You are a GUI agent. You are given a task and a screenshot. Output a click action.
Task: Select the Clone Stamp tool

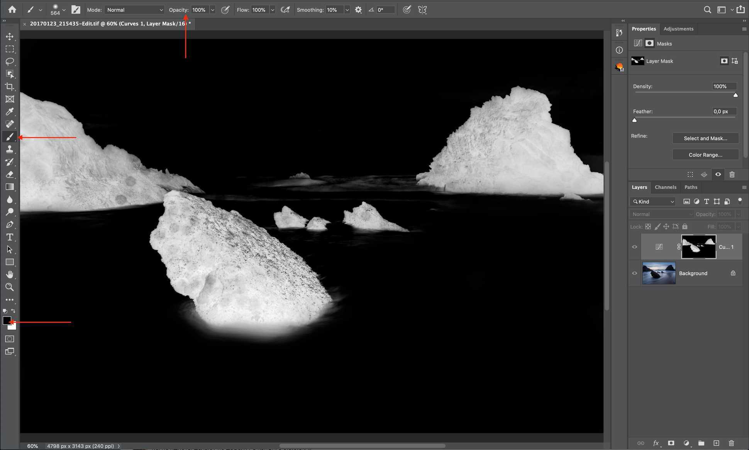click(10, 149)
